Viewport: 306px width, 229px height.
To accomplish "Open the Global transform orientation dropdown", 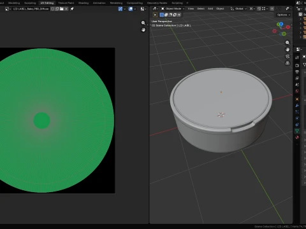I will click(x=238, y=9).
